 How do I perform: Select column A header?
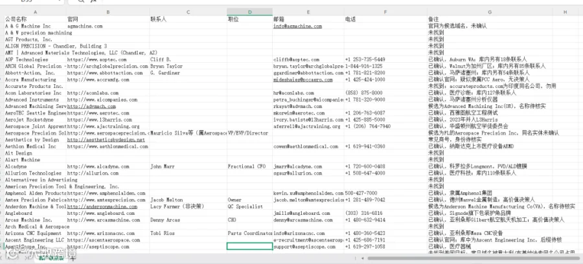(36, 12)
